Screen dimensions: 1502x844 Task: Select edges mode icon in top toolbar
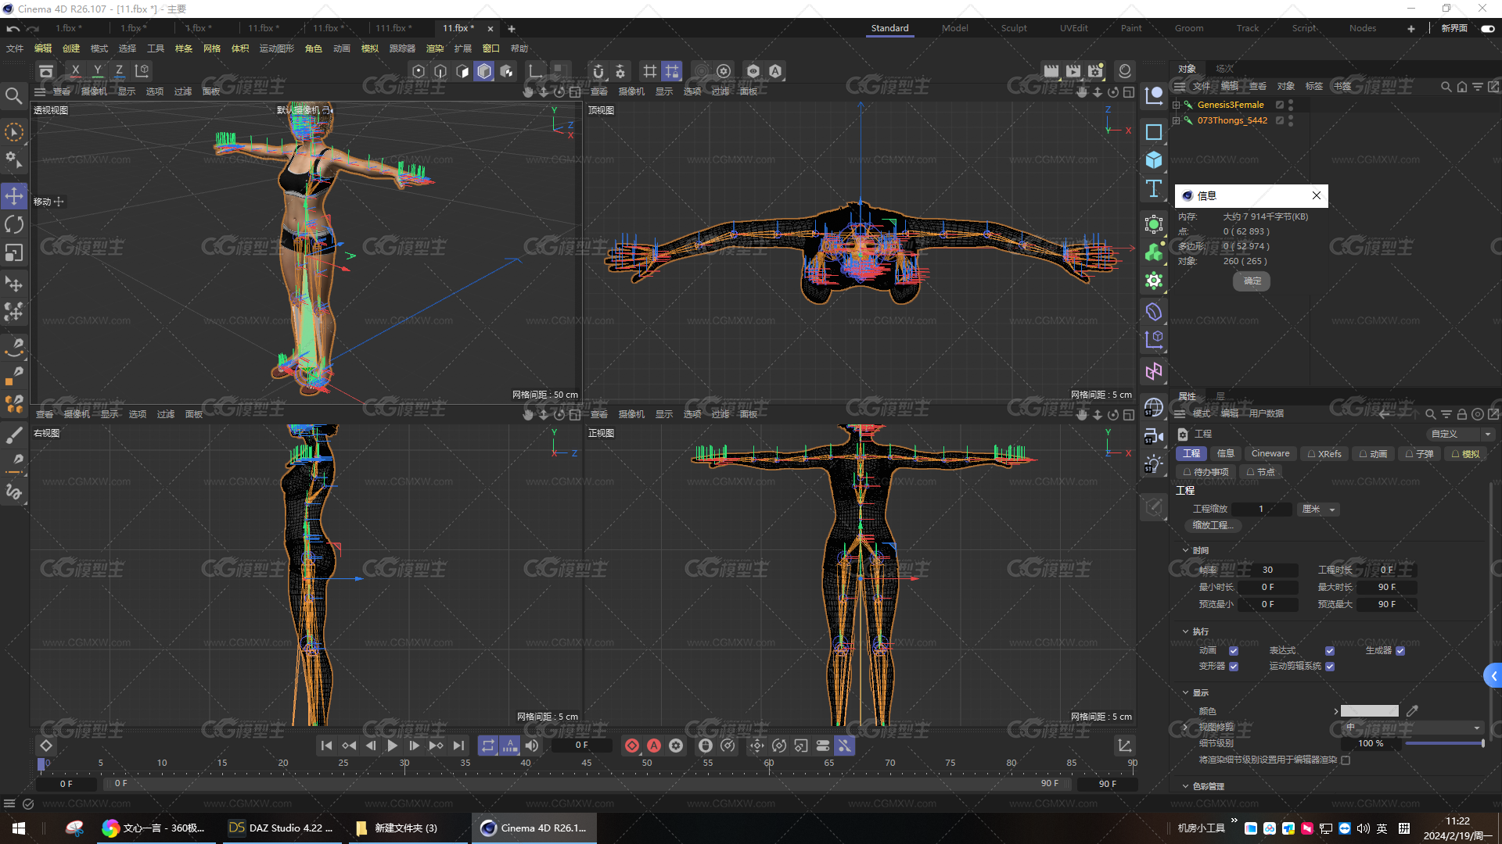click(440, 71)
